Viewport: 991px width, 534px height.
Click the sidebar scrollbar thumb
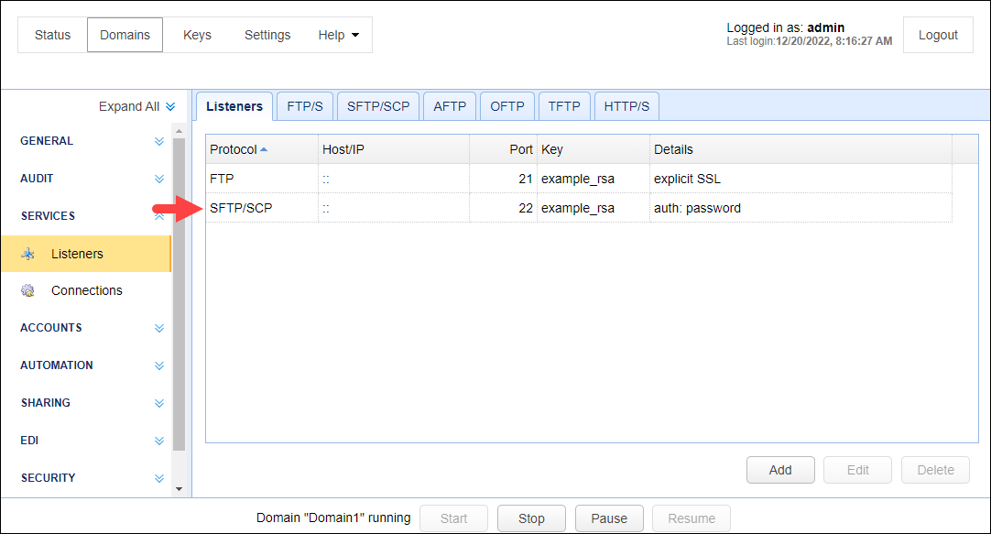tap(179, 294)
